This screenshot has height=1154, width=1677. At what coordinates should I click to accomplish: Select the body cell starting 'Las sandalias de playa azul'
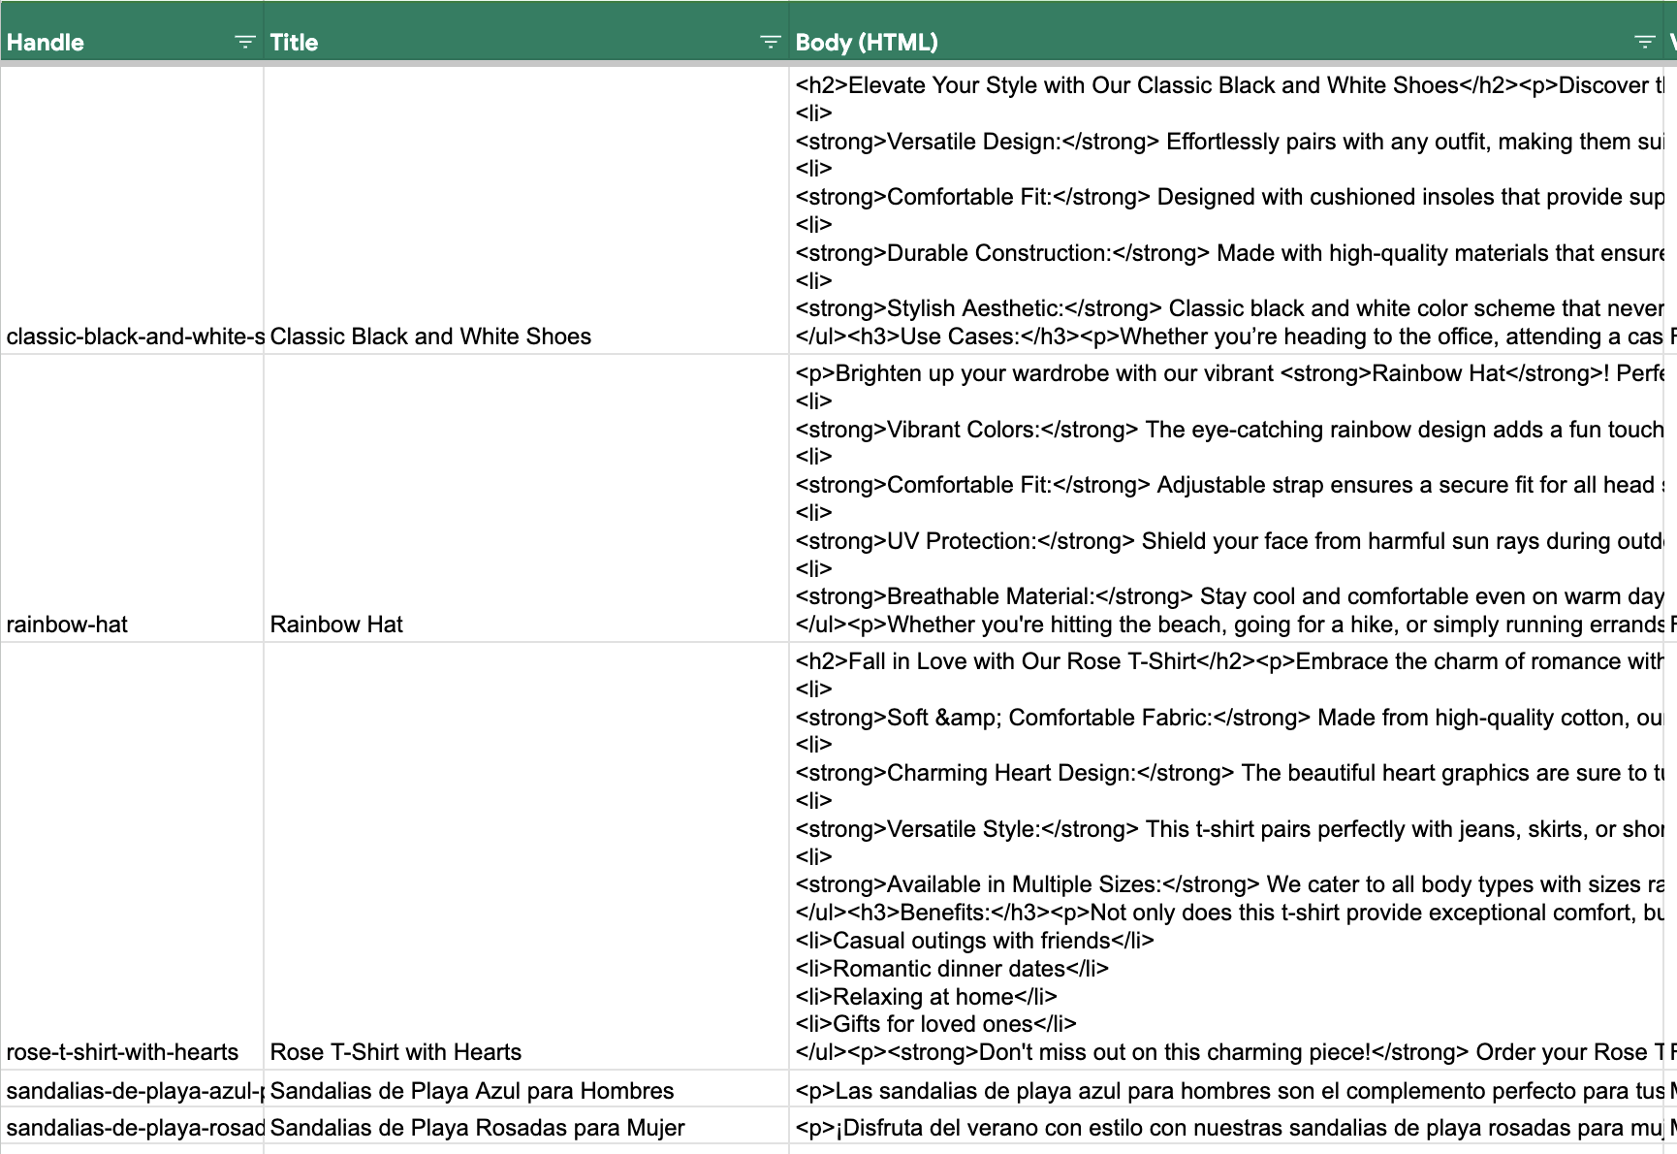(x=1226, y=1089)
